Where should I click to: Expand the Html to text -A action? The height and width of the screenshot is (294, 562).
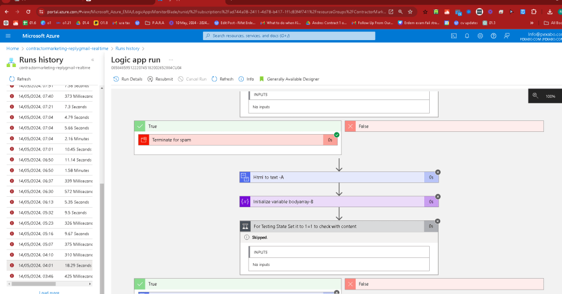click(x=339, y=177)
